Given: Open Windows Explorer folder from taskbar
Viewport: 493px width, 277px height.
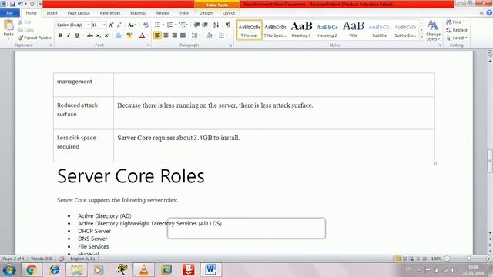Looking at the screenshot, I should tap(76, 270).
